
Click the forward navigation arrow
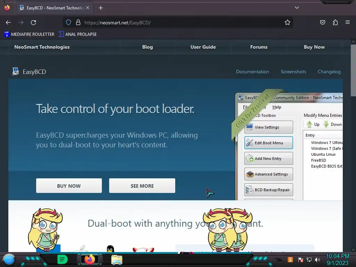coord(21,23)
